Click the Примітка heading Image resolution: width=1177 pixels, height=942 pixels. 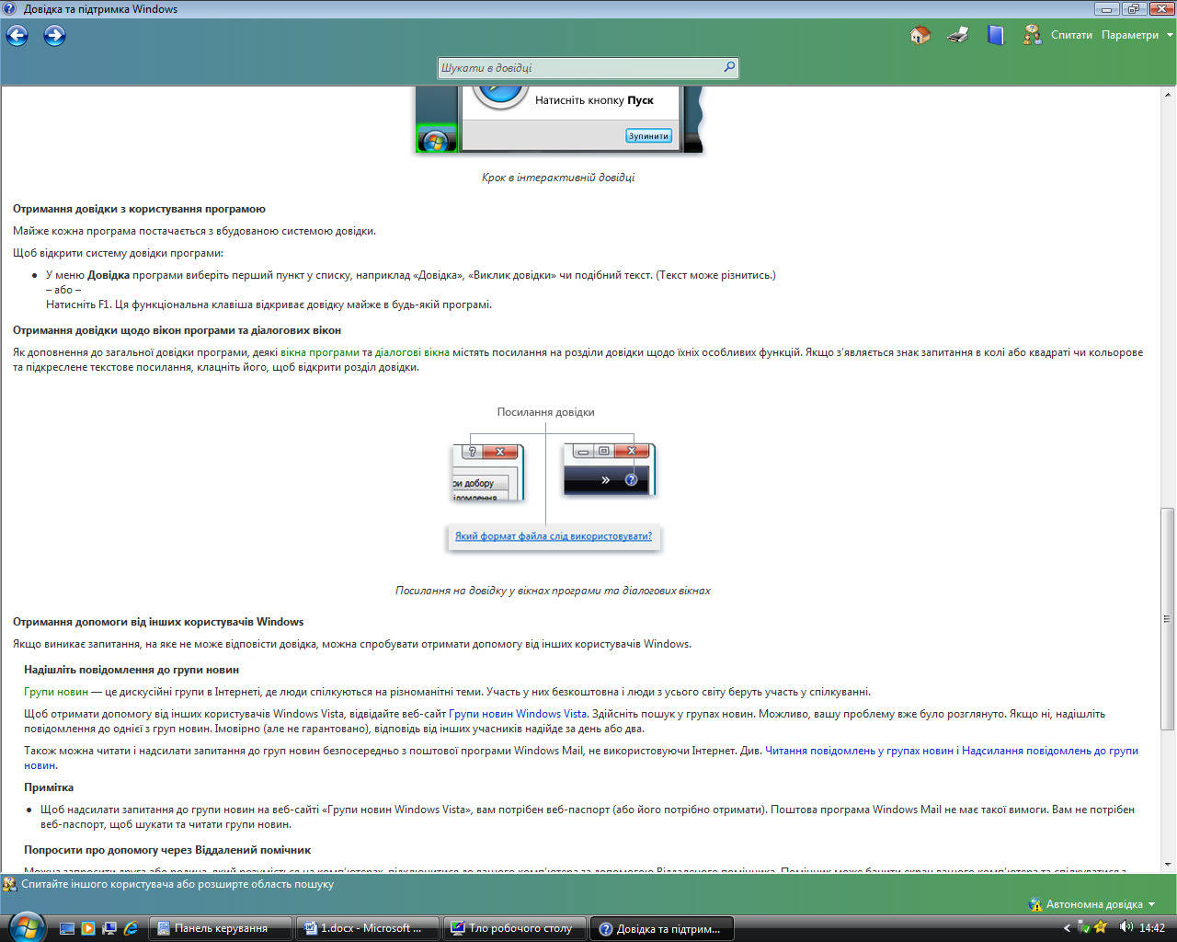click(x=49, y=787)
